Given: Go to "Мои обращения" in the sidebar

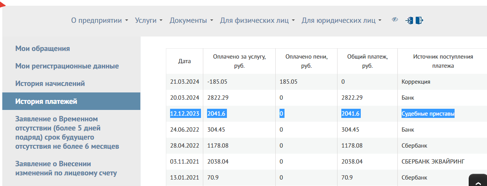Looking at the screenshot, I should [42, 49].
